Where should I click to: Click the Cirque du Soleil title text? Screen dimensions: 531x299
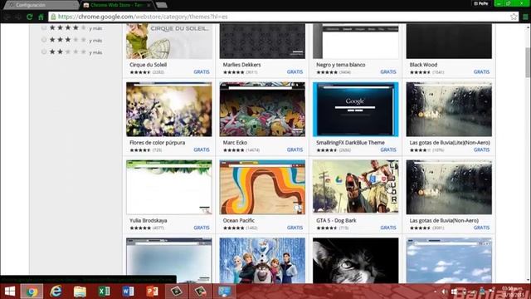[148, 65]
